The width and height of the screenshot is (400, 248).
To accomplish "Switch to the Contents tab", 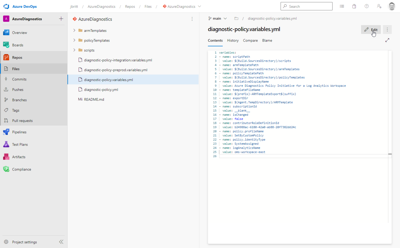I will pos(215,40).
